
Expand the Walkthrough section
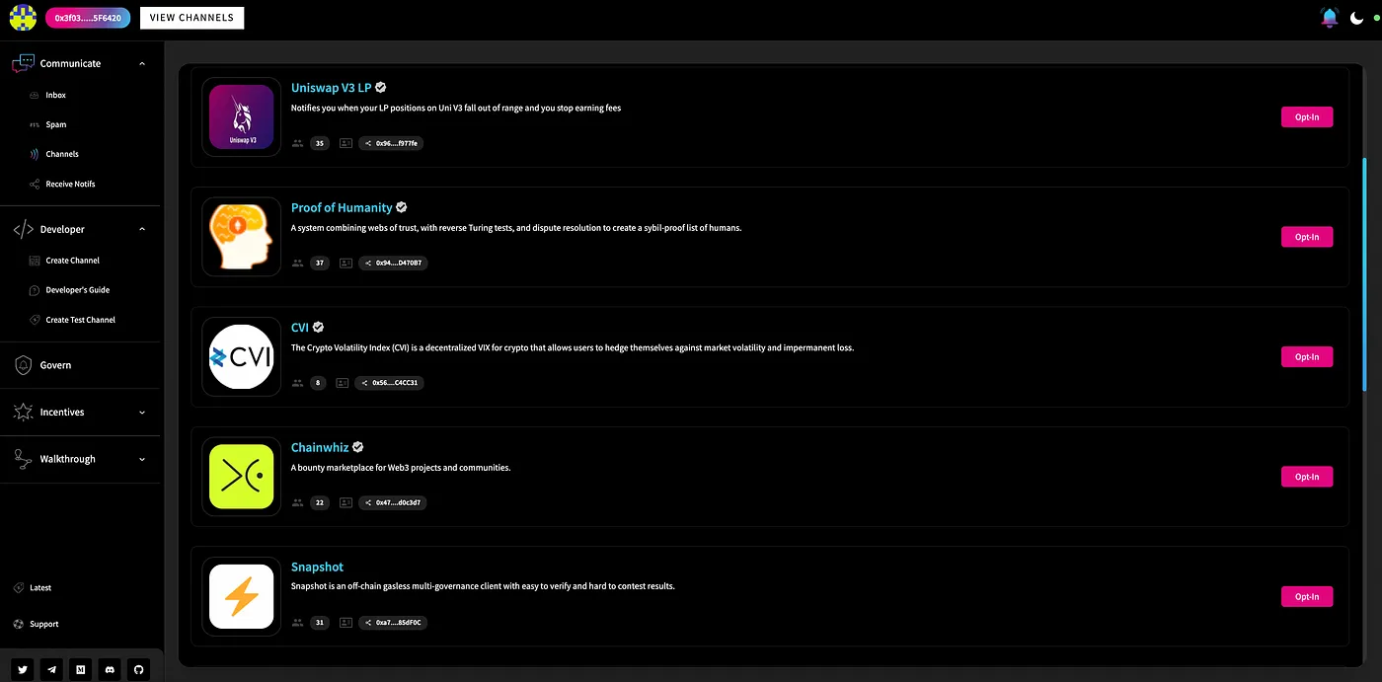(141, 458)
